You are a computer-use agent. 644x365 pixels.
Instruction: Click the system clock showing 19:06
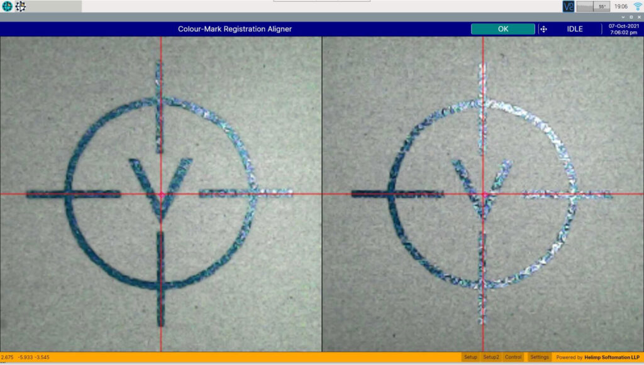point(620,6)
